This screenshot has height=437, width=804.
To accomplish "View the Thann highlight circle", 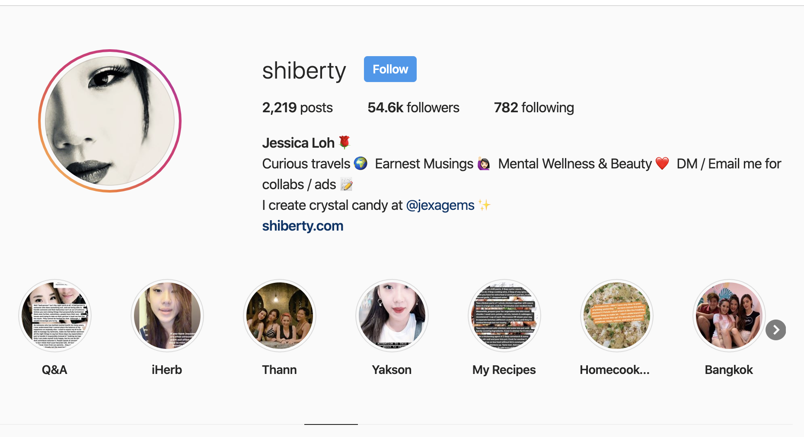I will point(280,316).
